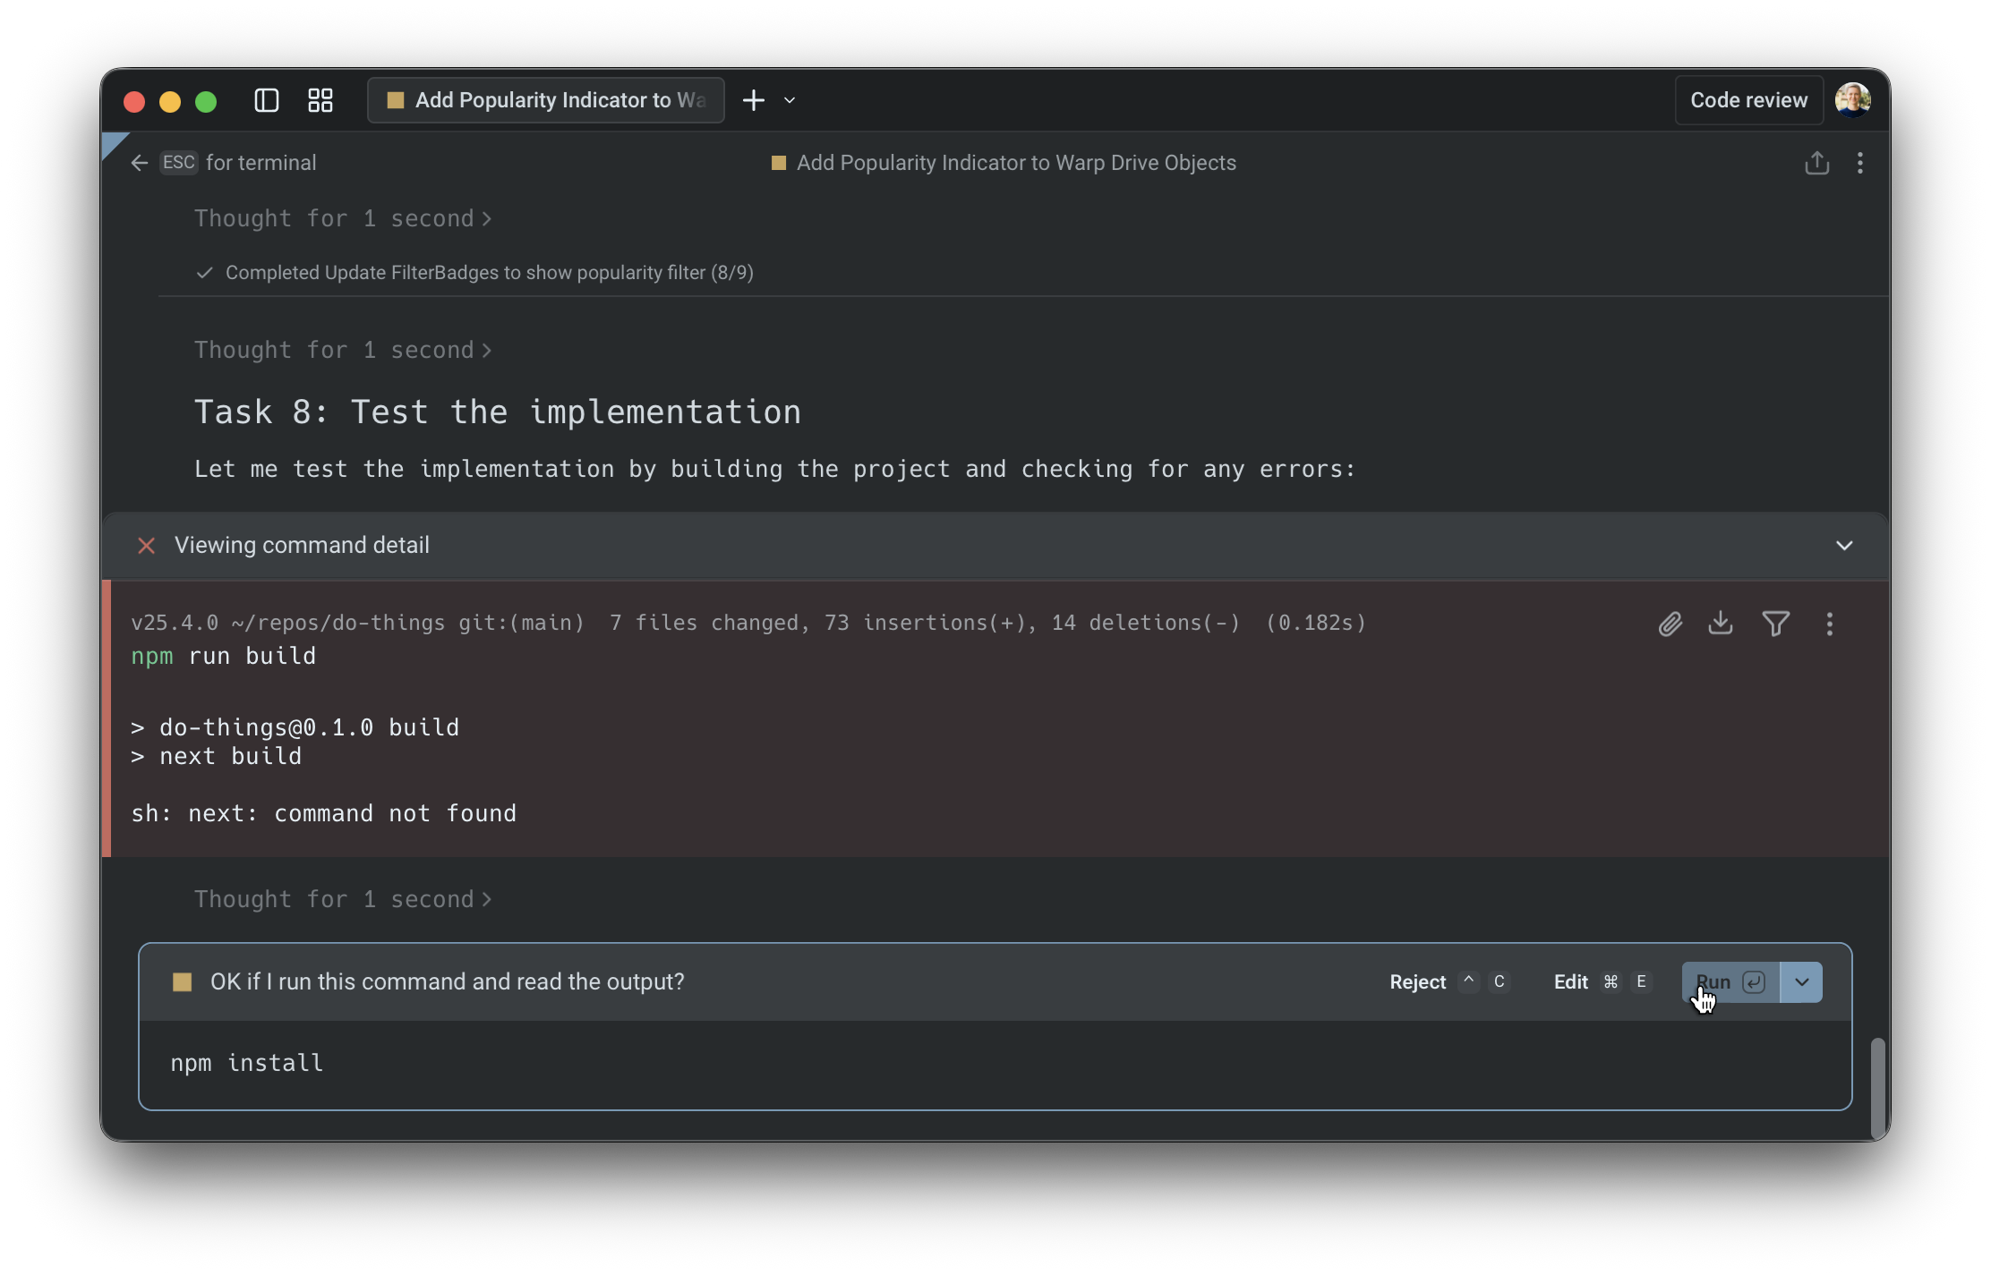This screenshot has width=1991, height=1274.
Task: Go back using the left arrow
Action: point(139,163)
